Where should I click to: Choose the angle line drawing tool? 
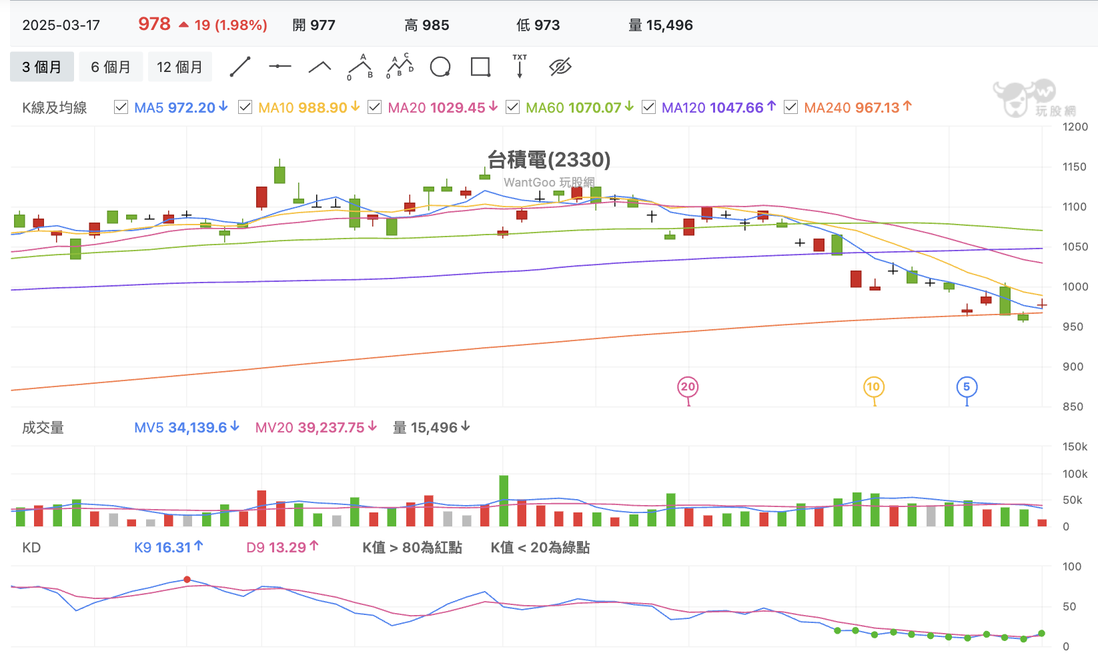320,67
